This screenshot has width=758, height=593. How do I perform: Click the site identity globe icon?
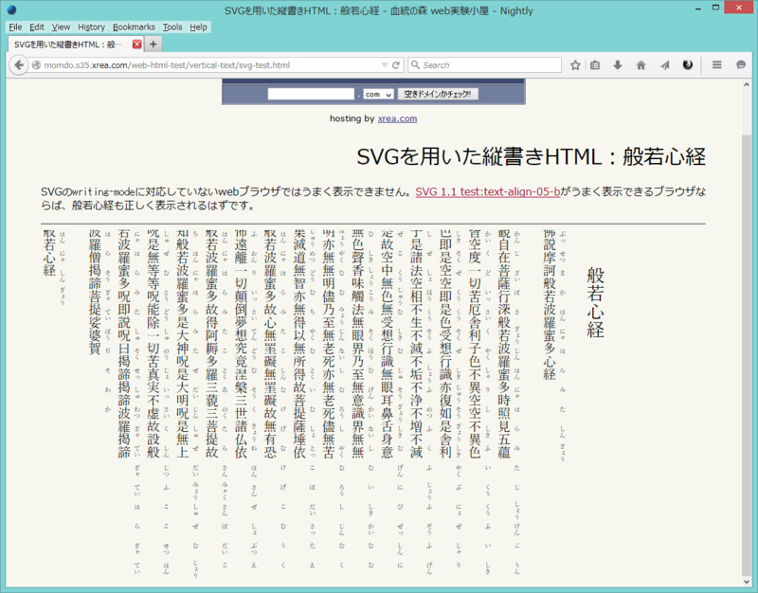coord(36,65)
